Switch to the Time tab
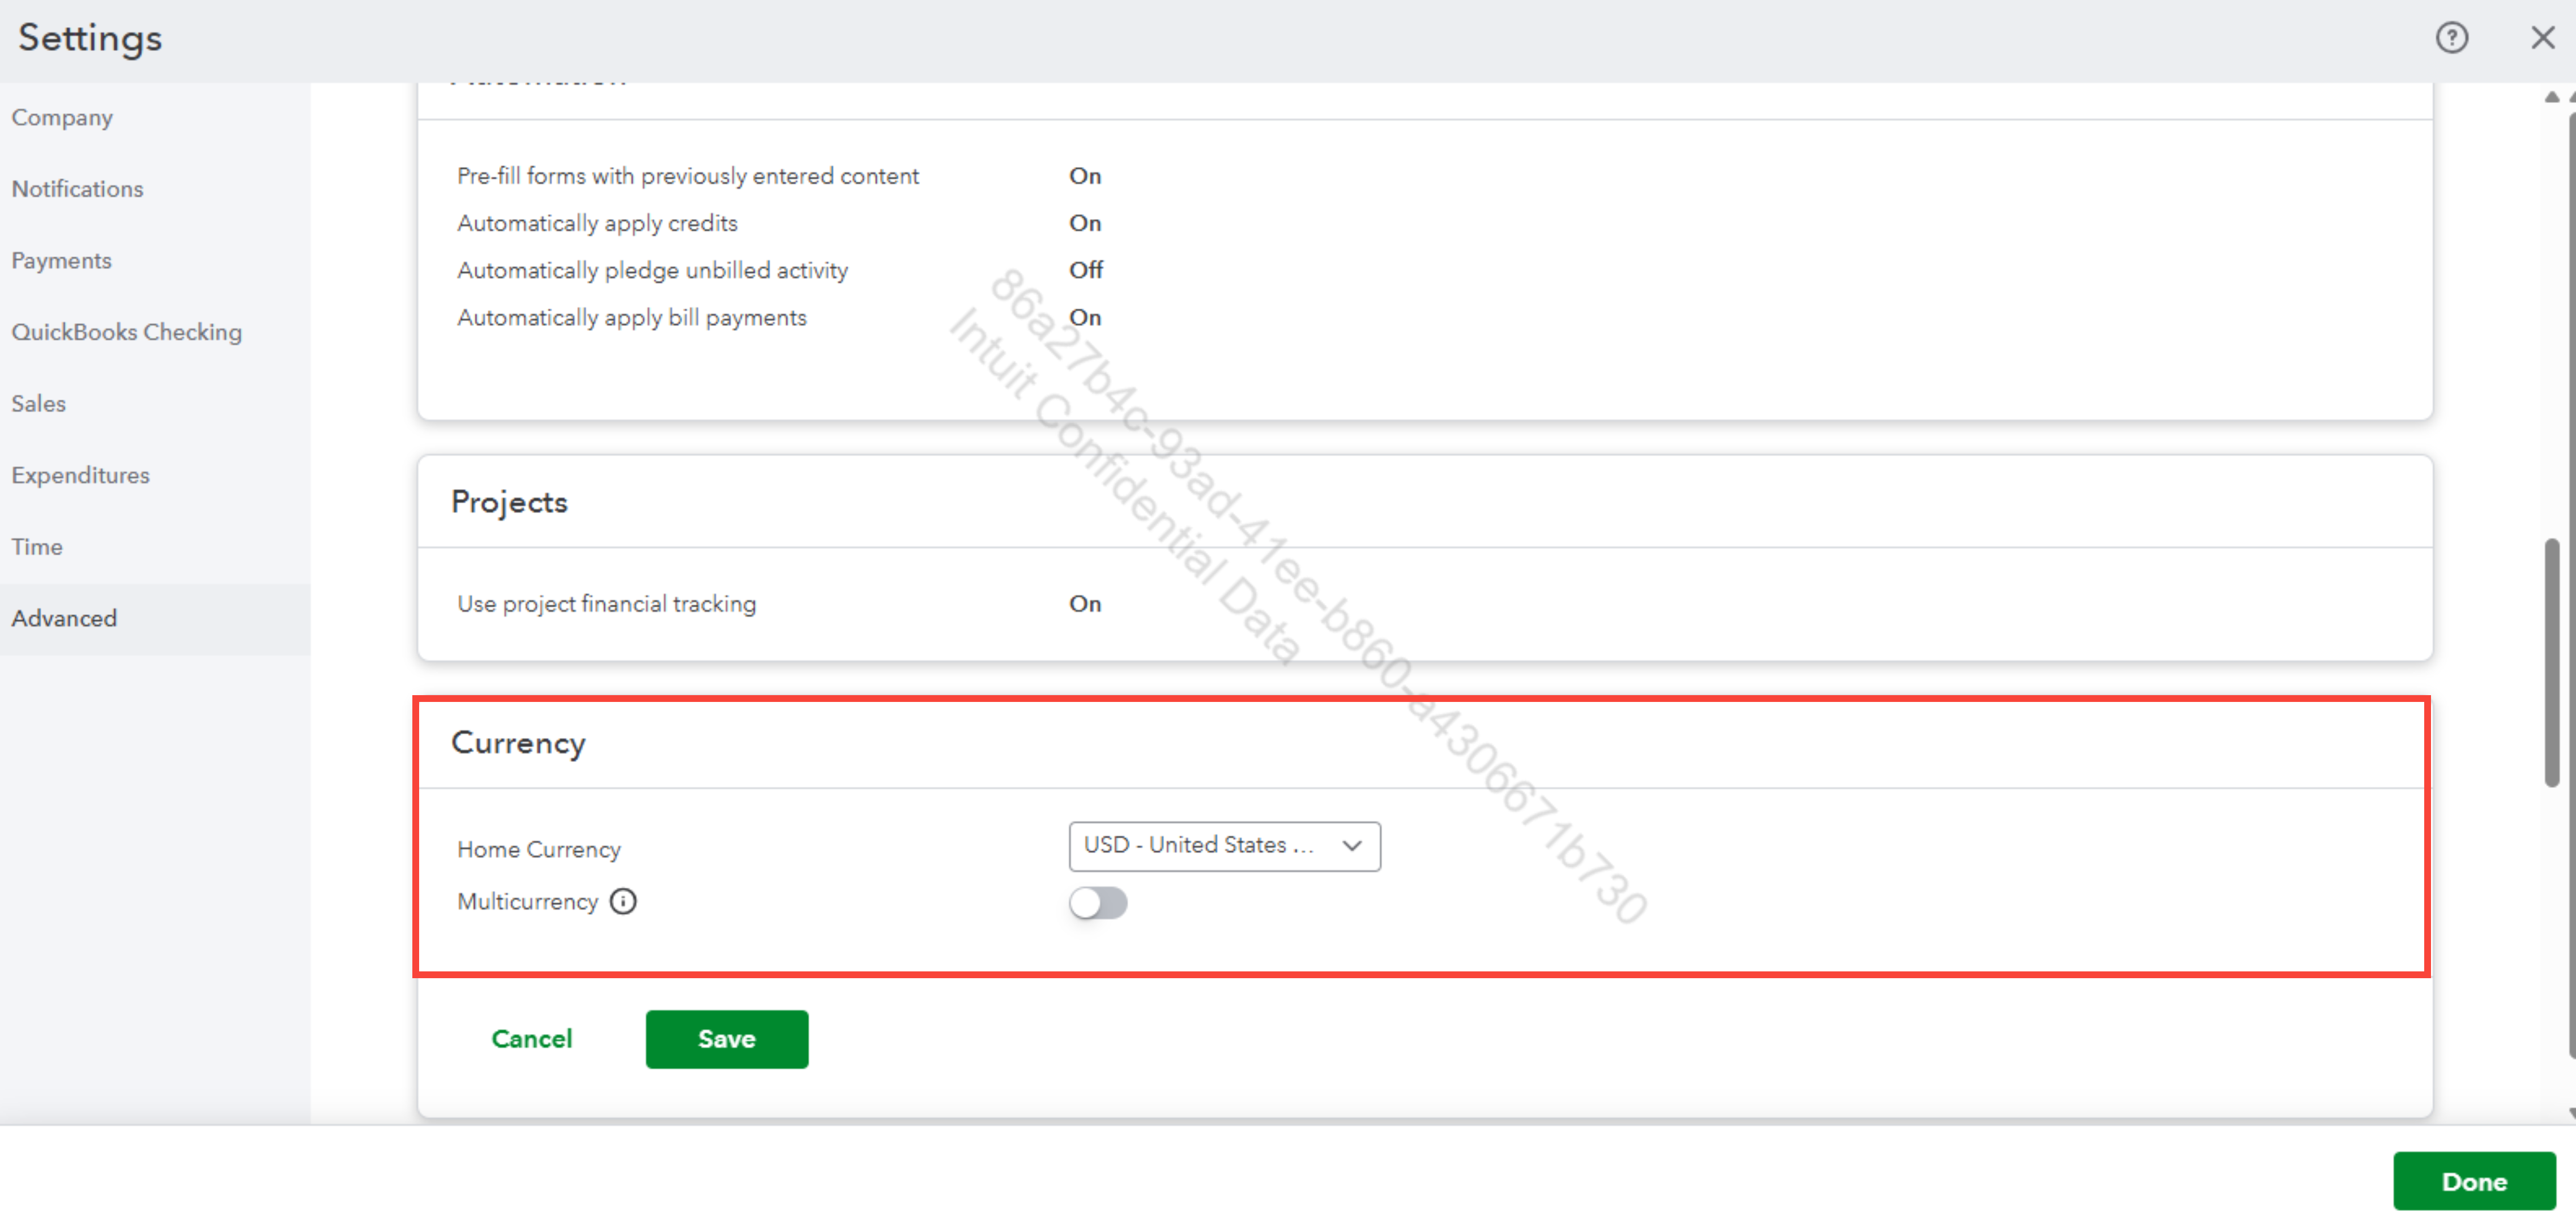The width and height of the screenshot is (2576, 1225). click(x=37, y=547)
